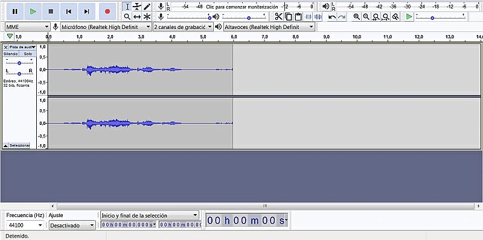The width and height of the screenshot is (483, 240).
Task: Click the horizontal scrollbar thumb
Action: (x=265, y=206)
